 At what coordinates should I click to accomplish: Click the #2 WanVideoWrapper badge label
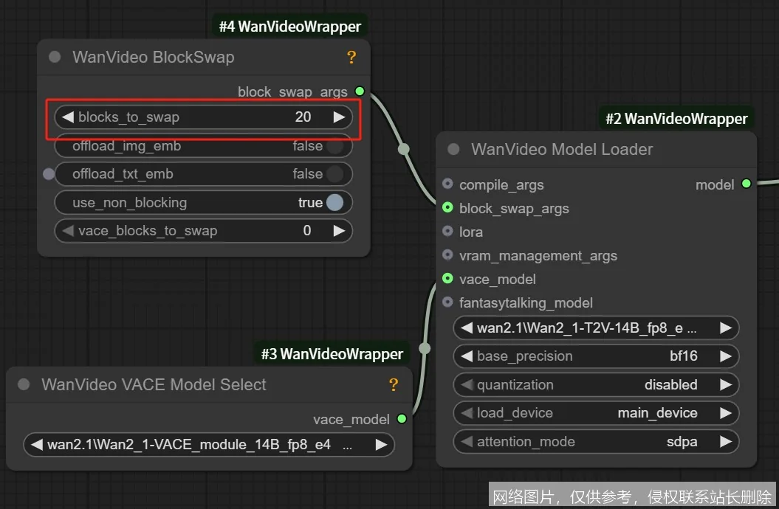676,119
